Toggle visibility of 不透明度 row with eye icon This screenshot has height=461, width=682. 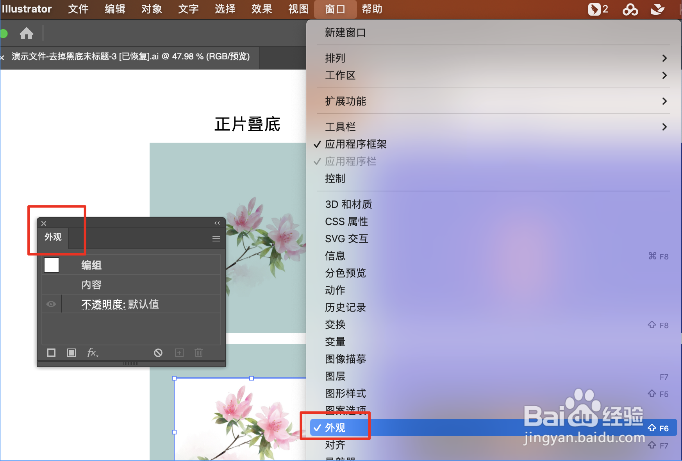(51, 304)
